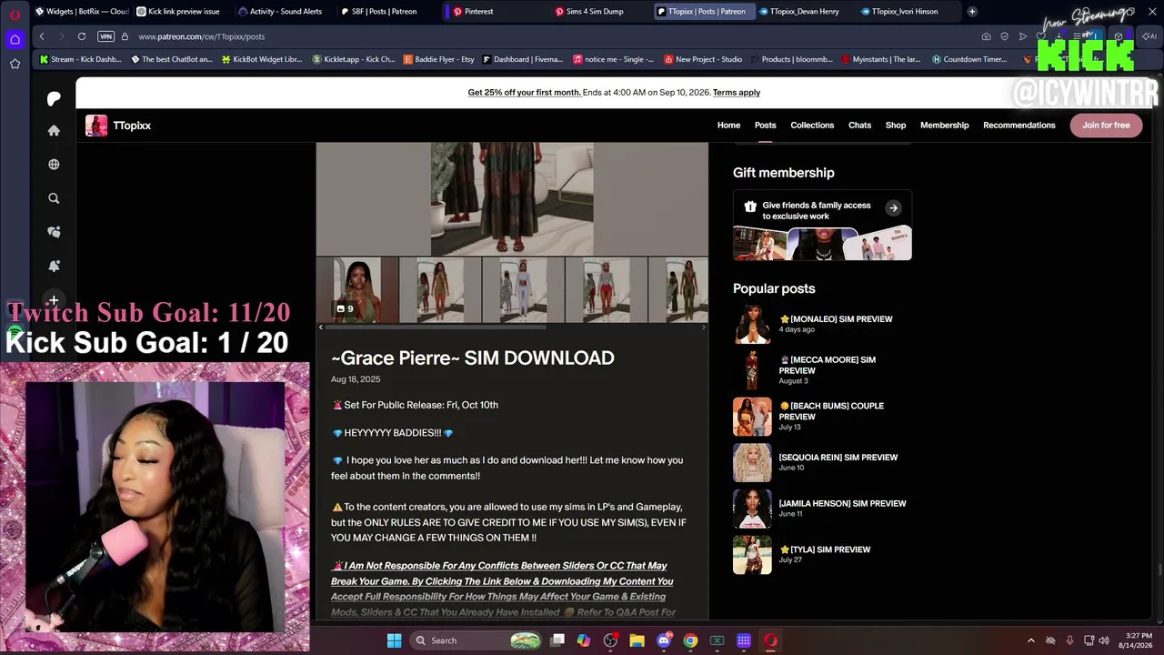The image size is (1164, 655).
Task: Open Windows Start menu
Action: pos(394,640)
